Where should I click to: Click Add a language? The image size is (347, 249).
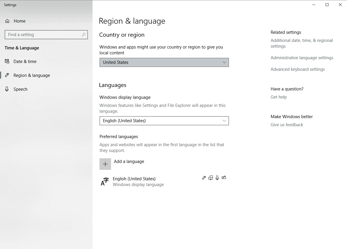pos(129,161)
